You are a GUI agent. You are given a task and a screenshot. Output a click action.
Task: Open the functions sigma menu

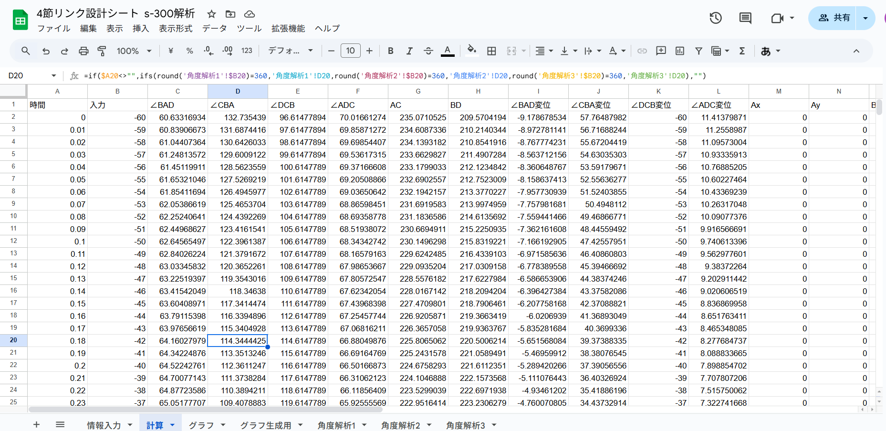point(742,51)
